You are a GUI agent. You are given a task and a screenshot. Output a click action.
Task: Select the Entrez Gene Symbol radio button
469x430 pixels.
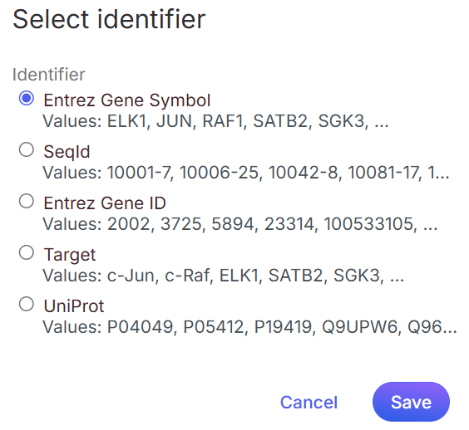[27, 98]
